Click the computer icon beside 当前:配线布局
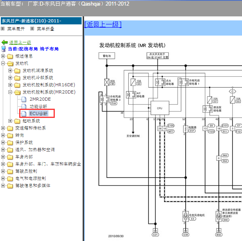 tap(3, 49)
